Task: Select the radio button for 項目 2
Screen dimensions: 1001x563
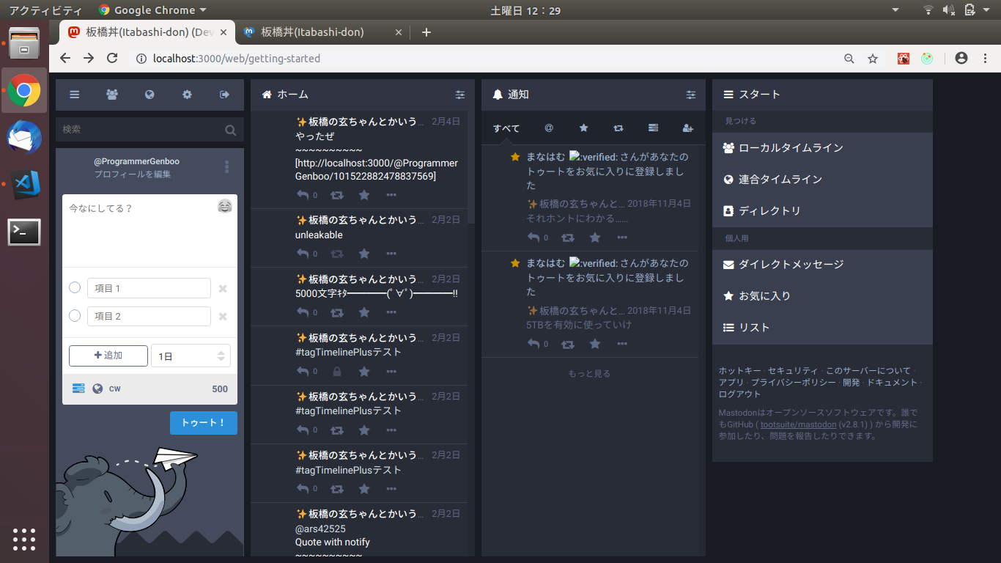Action: [x=75, y=316]
